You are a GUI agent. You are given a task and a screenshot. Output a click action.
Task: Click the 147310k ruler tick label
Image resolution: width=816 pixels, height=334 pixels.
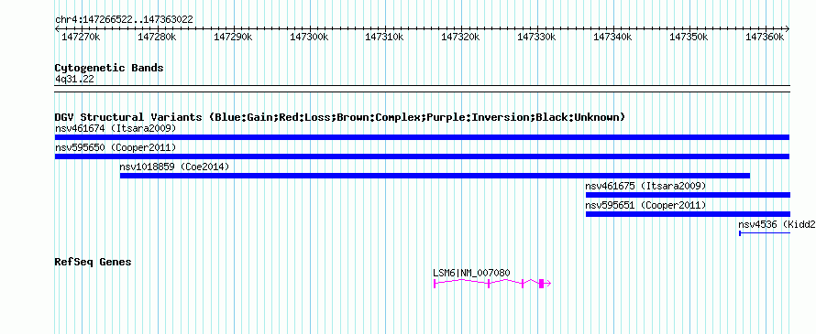click(384, 38)
